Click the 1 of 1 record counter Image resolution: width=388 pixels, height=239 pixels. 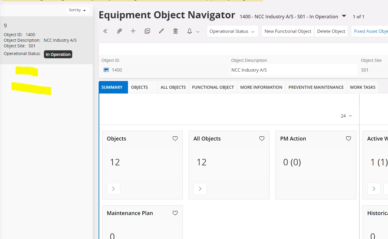coord(359,17)
